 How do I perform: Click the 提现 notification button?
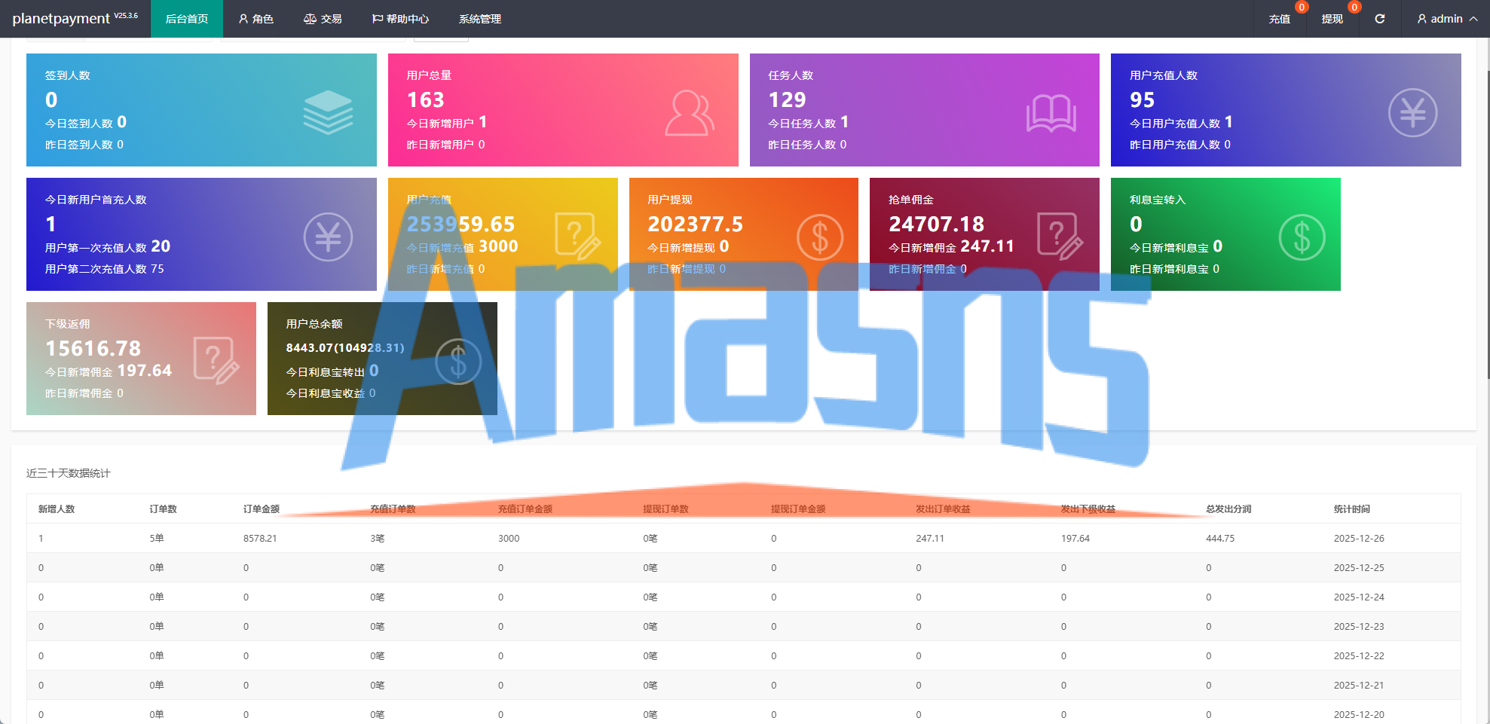click(x=1332, y=19)
